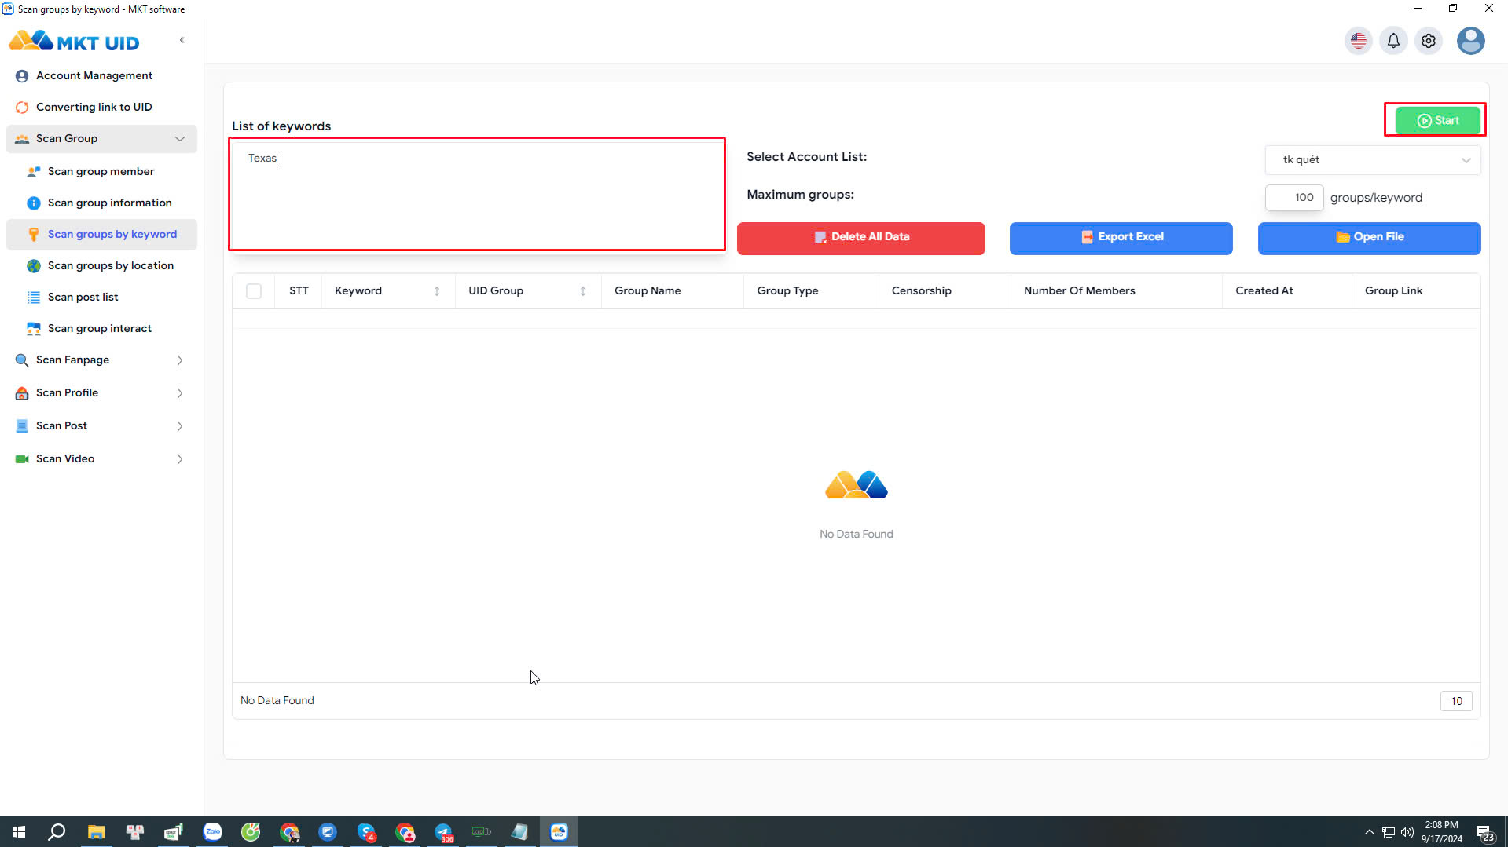The width and height of the screenshot is (1508, 847).
Task: Toggle the select-all checkbox in table header
Action: tap(254, 291)
